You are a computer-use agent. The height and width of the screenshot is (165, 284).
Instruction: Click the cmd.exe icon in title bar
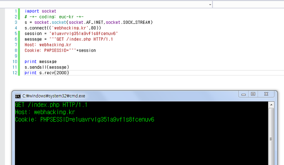[18, 96]
